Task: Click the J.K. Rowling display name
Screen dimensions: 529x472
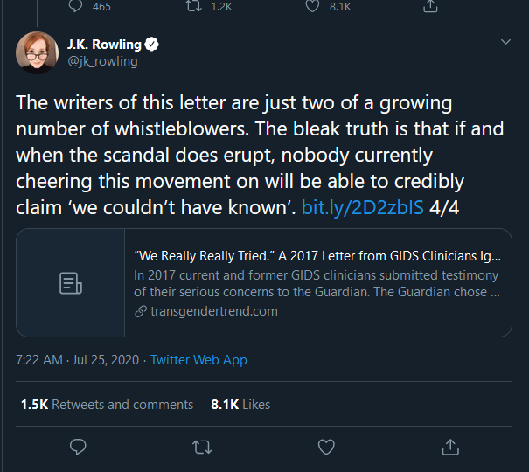Action: click(103, 45)
